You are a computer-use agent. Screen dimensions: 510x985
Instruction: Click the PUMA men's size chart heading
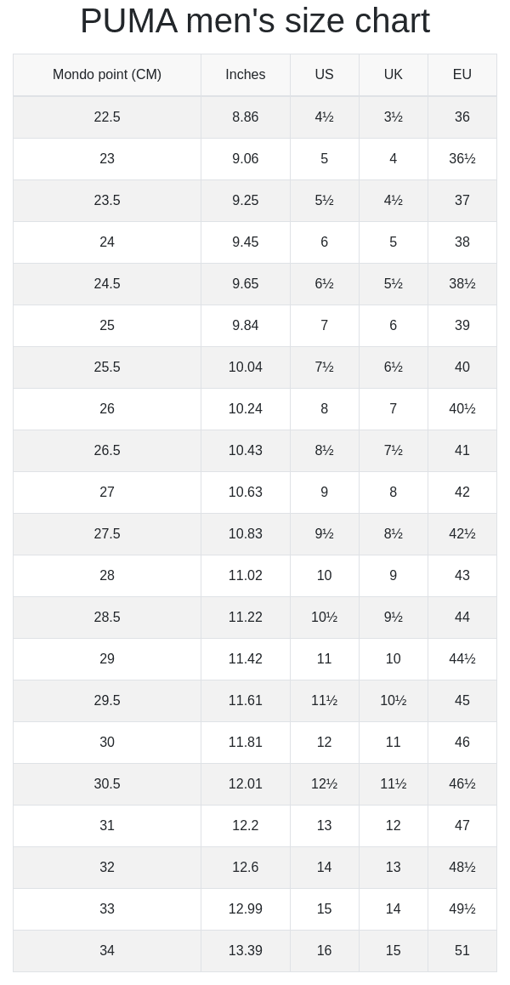point(255,21)
